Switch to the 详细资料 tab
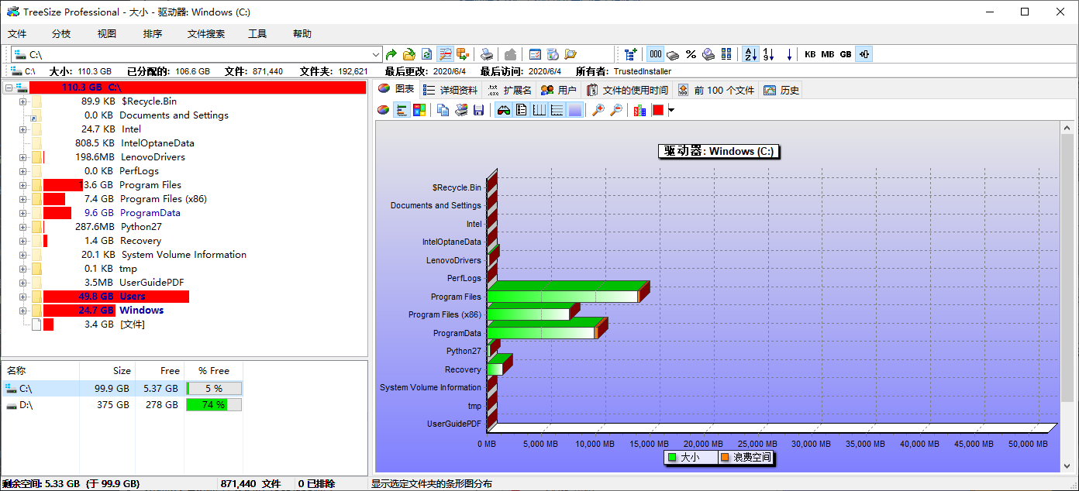Screen dimensions: 1079x491 tap(450, 90)
